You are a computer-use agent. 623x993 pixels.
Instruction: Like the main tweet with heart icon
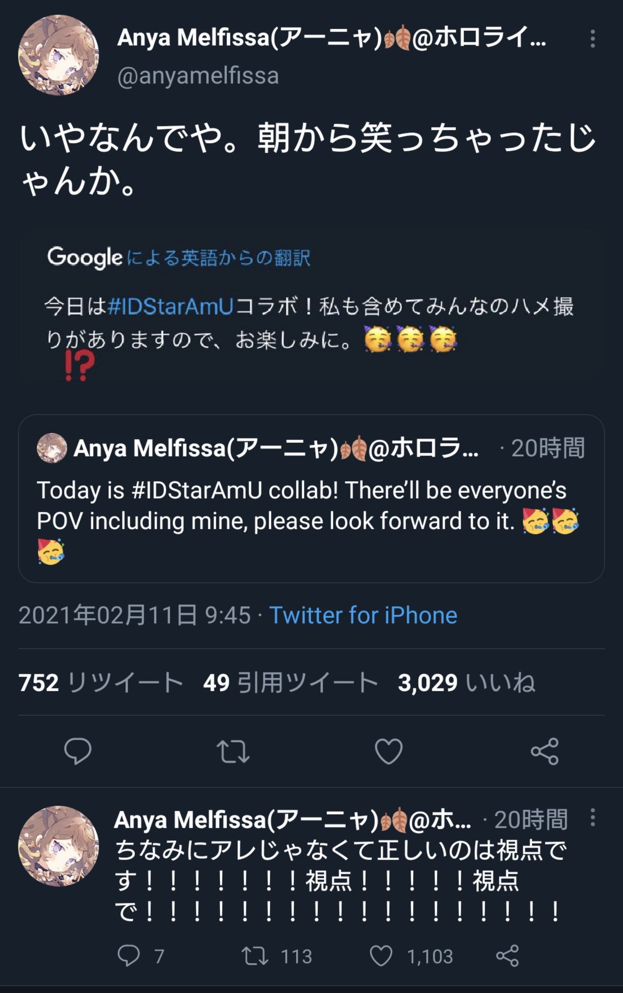[389, 752]
